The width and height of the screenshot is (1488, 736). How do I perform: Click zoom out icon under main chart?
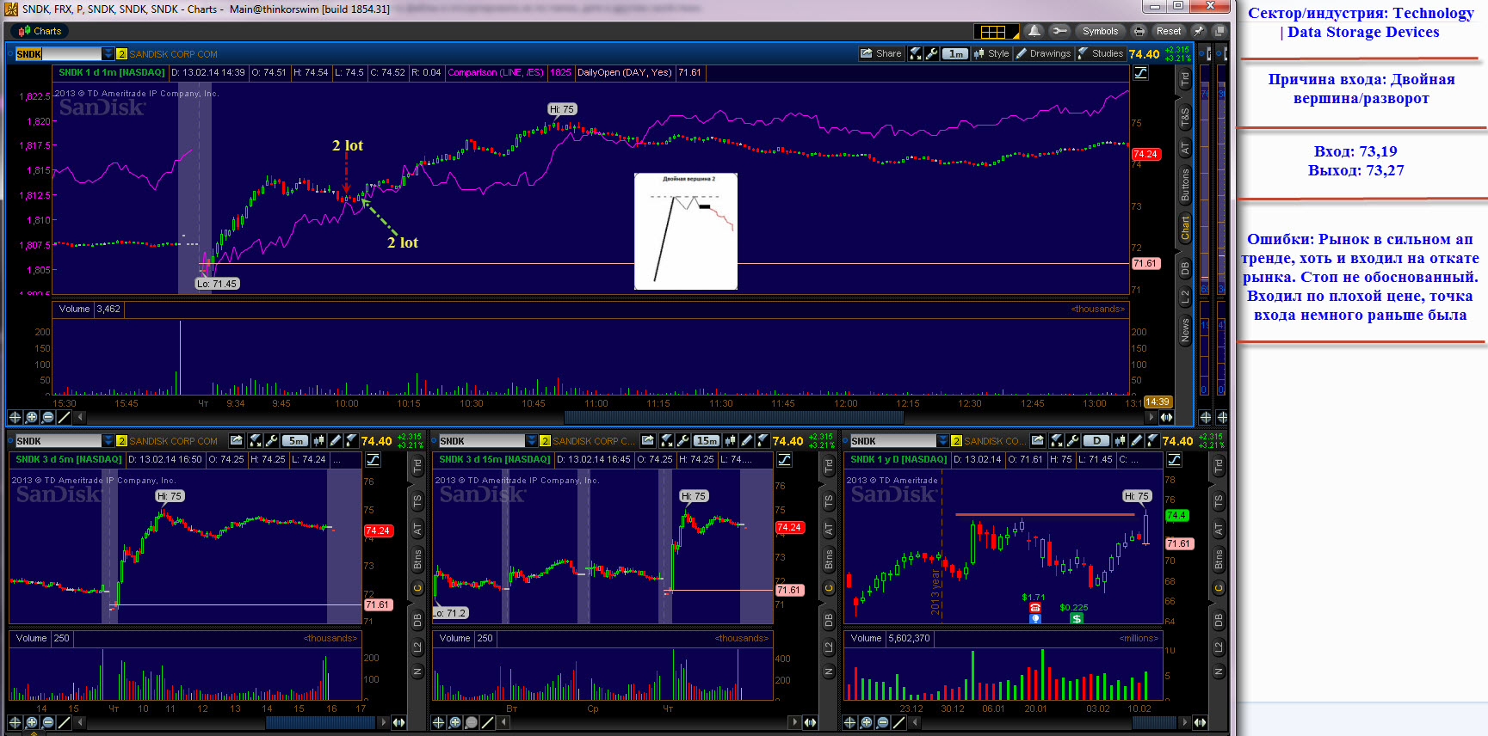[x=47, y=417]
